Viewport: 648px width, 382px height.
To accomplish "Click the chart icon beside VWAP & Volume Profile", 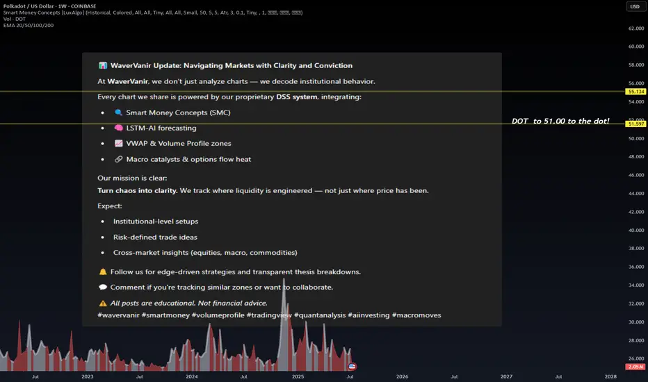I will [x=118, y=143].
